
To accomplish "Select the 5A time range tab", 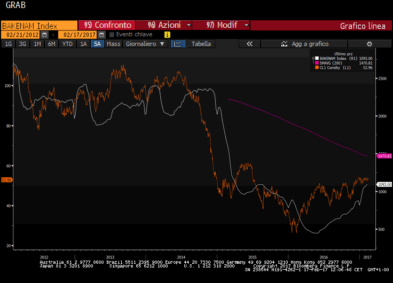I will point(97,44).
